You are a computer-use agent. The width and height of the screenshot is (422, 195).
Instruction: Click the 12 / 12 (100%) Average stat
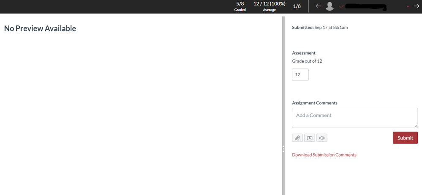pos(270,6)
